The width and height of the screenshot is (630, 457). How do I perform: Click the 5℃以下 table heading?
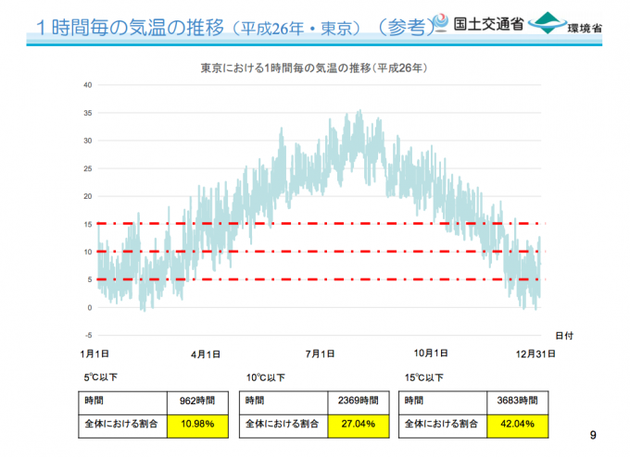(x=100, y=377)
